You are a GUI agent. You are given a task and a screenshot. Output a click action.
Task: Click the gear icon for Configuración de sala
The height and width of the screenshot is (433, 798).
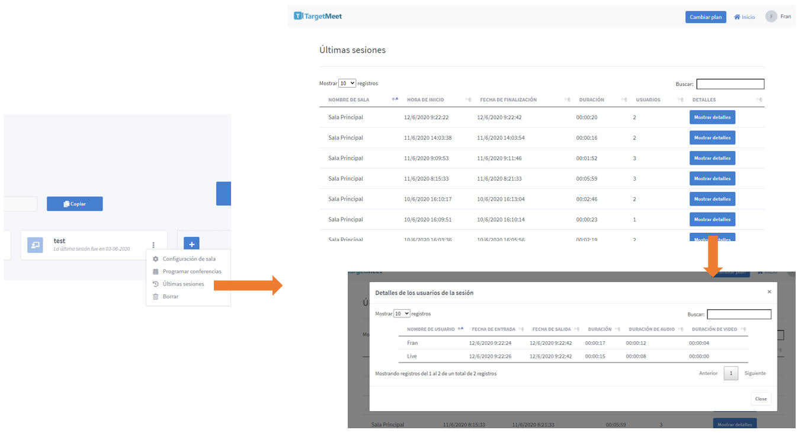pyautogui.click(x=156, y=259)
